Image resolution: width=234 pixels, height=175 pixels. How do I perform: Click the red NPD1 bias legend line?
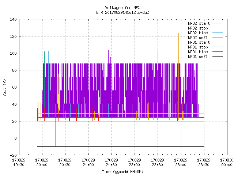coord(218,52)
